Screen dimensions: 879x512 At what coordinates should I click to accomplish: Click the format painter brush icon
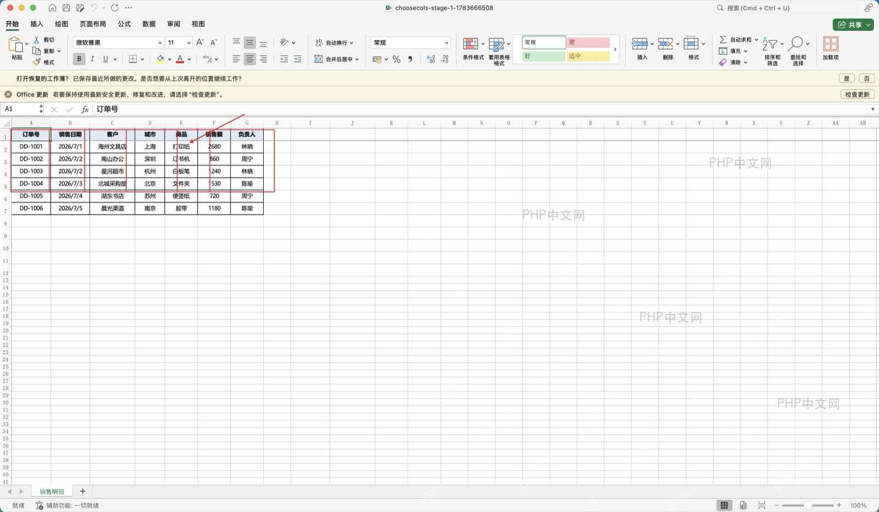37,62
